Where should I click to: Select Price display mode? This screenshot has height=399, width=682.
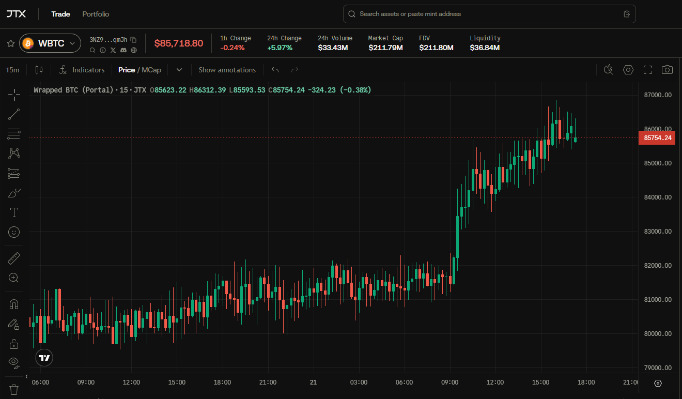pos(127,70)
